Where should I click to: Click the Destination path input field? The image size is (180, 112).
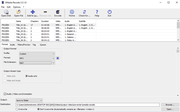87,105
